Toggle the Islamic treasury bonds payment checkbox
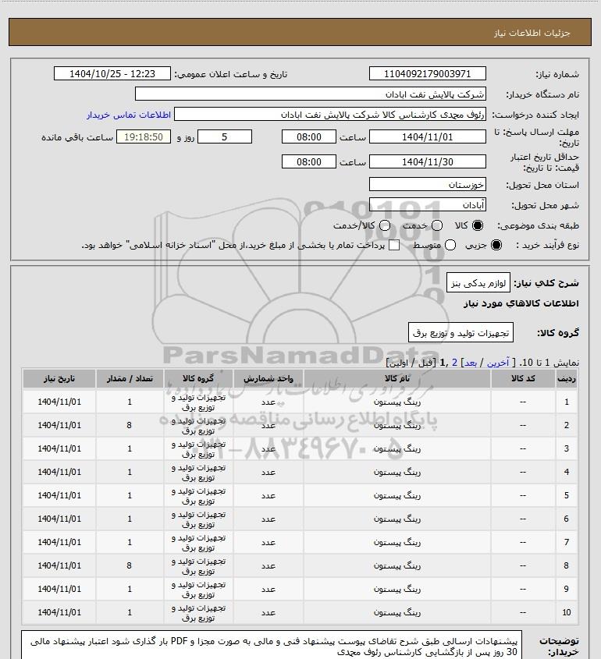Viewport: 601px width, 659px height. (394, 245)
